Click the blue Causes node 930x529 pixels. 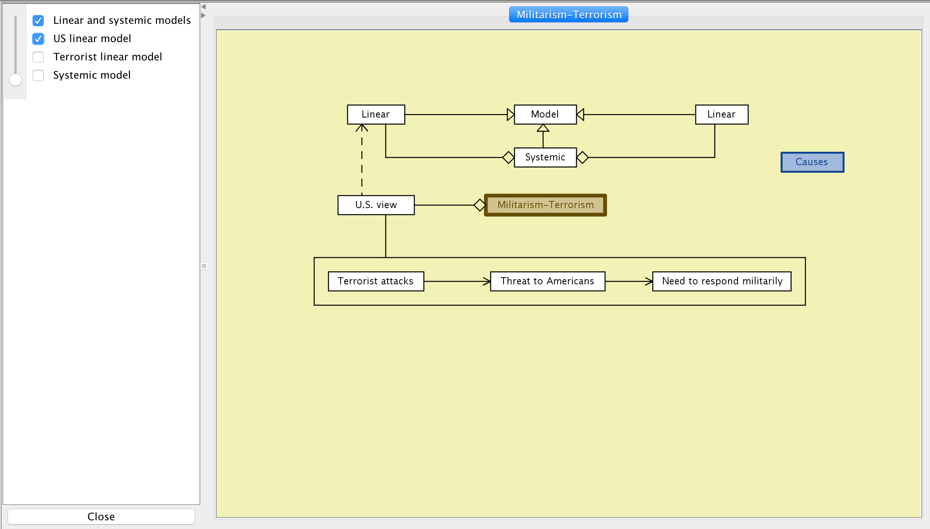pyautogui.click(x=812, y=162)
